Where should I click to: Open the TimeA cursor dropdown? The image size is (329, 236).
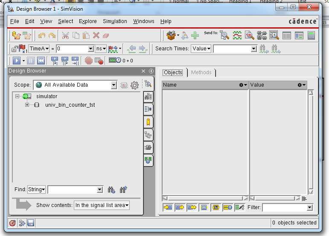(x=39, y=49)
